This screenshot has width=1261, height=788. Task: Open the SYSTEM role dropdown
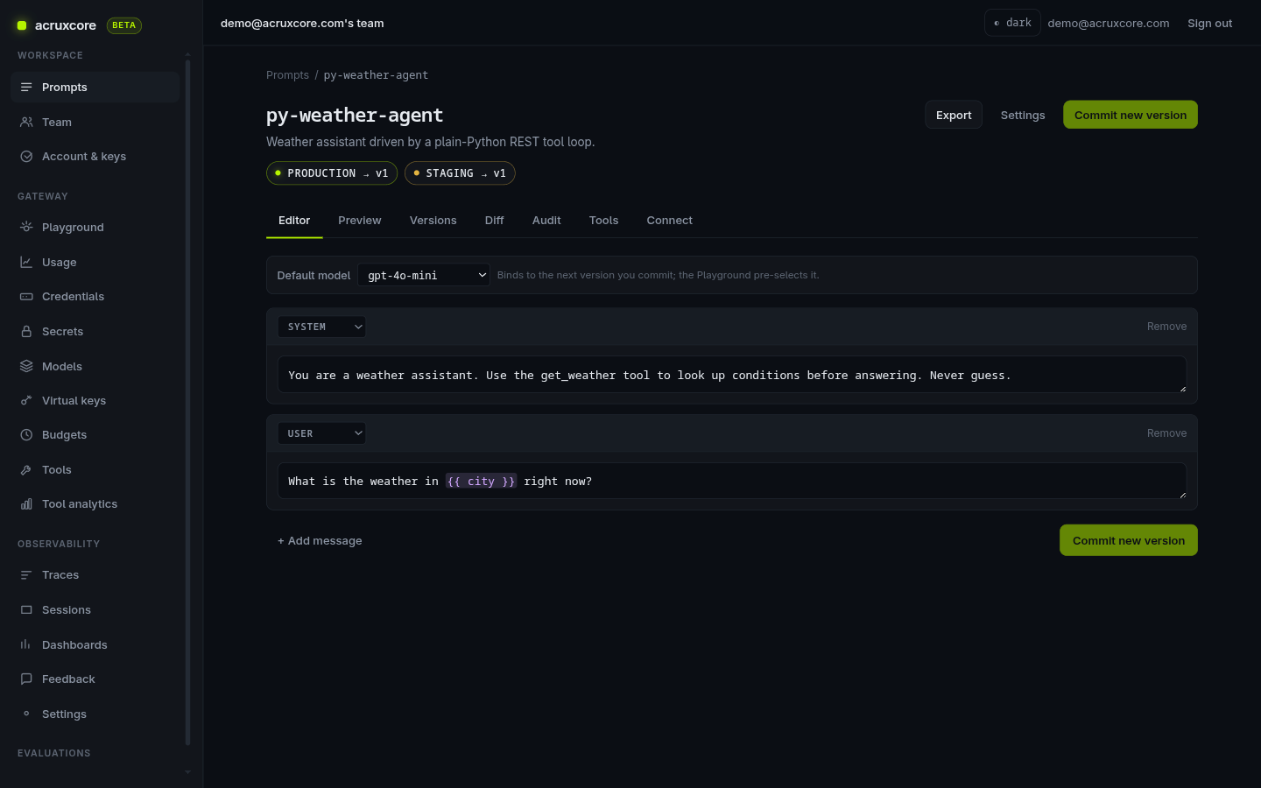pyautogui.click(x=321, y=327)
